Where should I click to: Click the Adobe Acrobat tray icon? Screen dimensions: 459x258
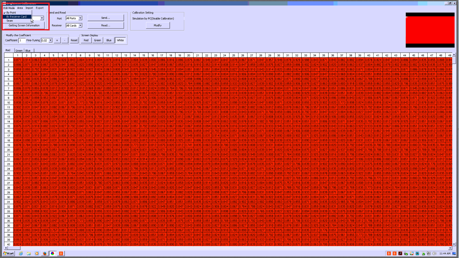point(400,254)
